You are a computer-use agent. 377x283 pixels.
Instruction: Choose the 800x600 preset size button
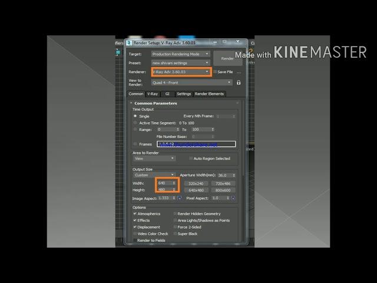(223, 190)
